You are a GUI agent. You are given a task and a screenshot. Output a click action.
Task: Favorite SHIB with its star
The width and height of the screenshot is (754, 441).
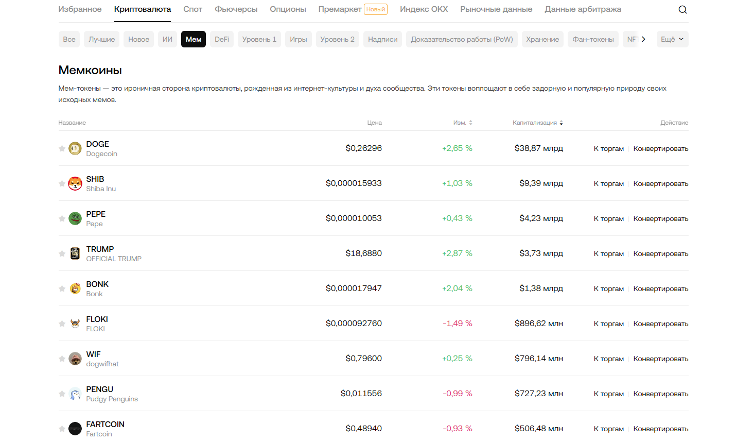[x=62, y=183]
